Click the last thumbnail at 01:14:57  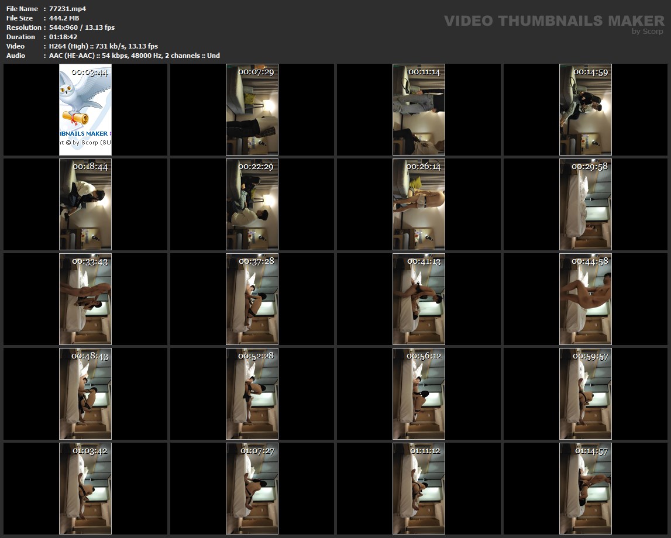586,488
